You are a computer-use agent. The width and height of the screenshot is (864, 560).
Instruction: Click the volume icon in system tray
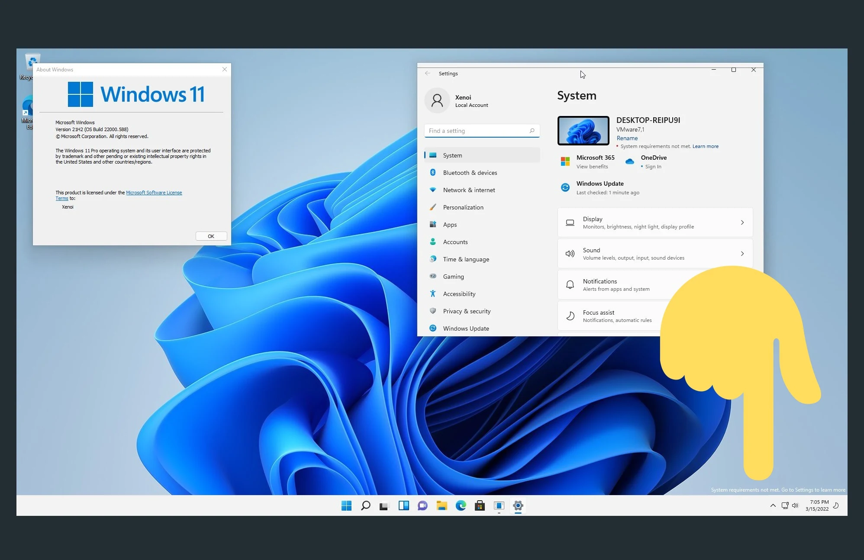795,505
